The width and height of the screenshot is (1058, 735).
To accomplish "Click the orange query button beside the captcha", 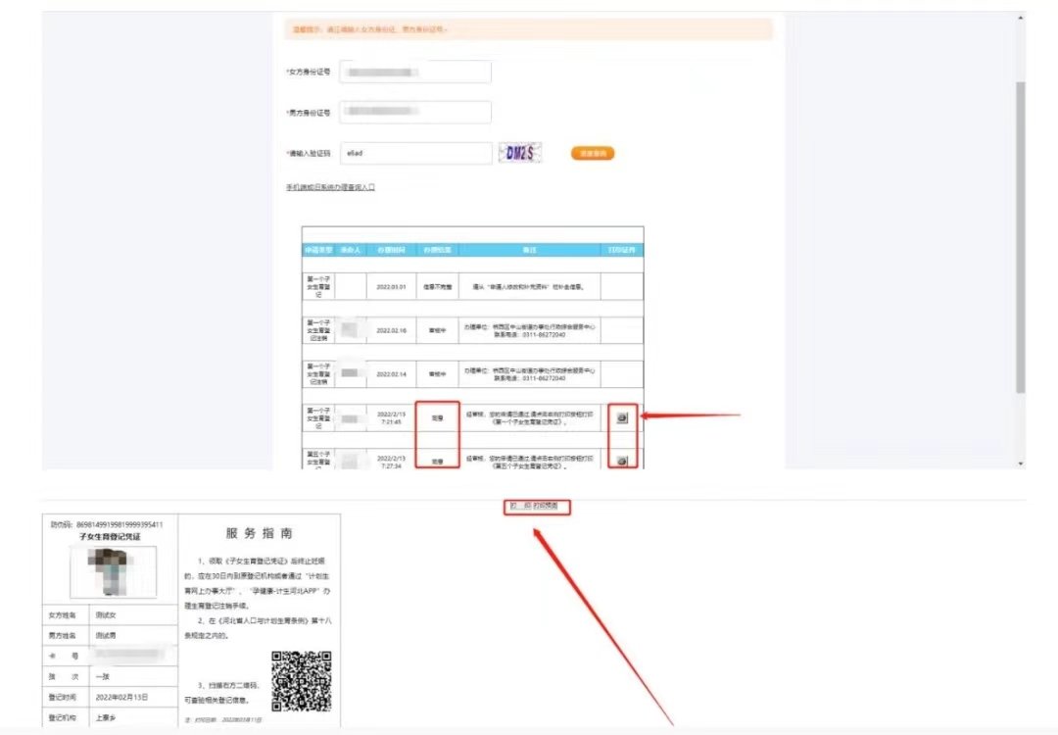I will [x=593, y=153].
